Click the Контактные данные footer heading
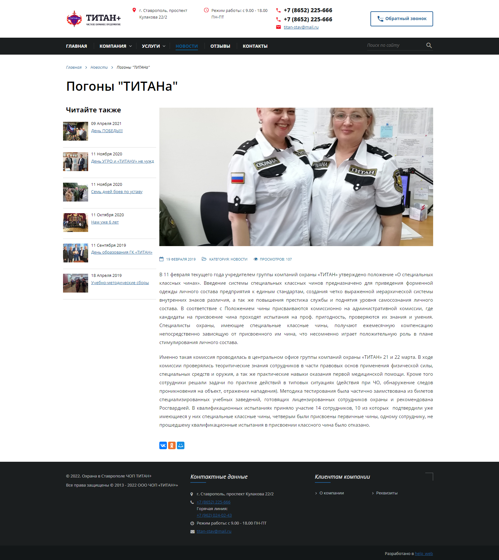 coord(219,477)
